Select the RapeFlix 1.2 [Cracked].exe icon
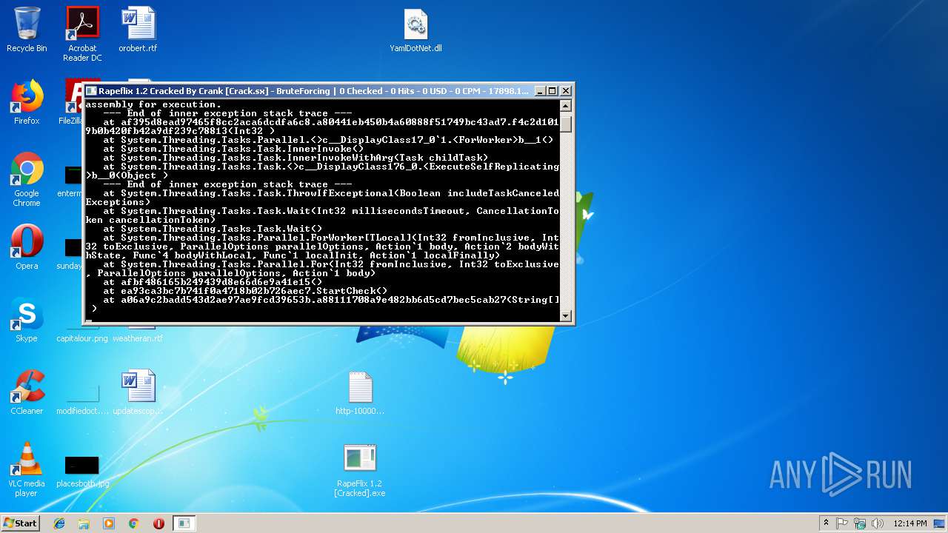Image resolution: width=948 pixels, height=533 pixels. coord(360,469)
